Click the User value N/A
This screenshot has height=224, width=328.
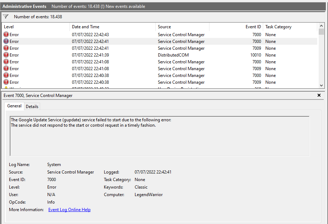tap(51, 195)
